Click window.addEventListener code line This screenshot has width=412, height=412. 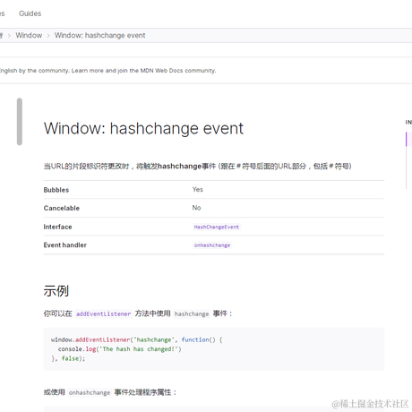pyautogui.click(x=137, y=339)
